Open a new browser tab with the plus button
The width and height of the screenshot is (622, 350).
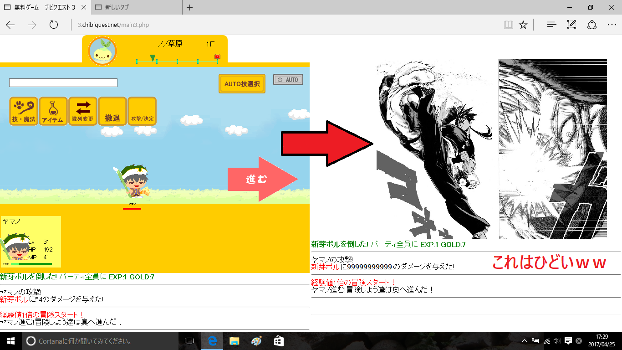(190, 7)
